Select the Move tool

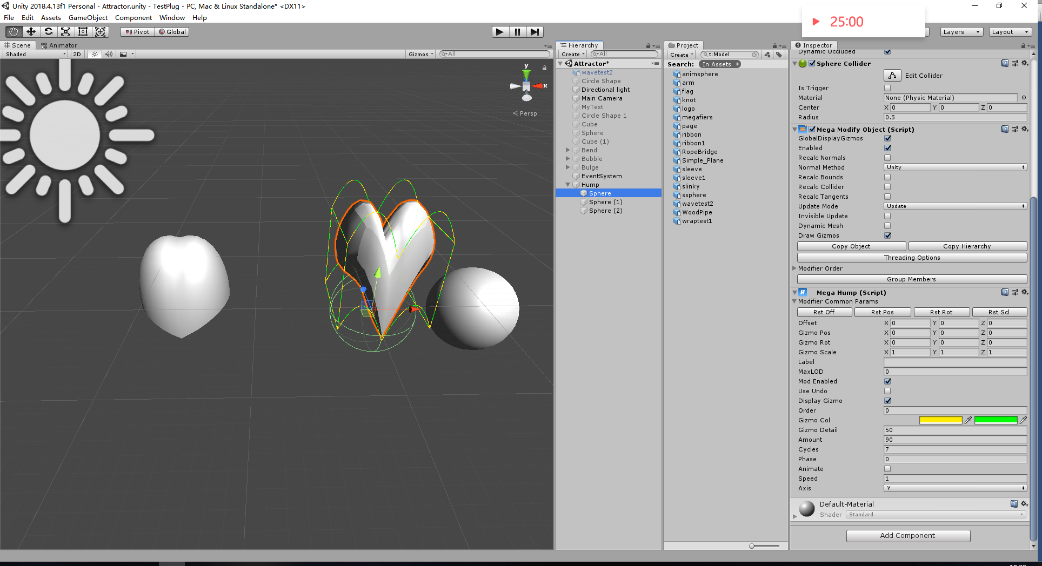click(x=31, y=32)
